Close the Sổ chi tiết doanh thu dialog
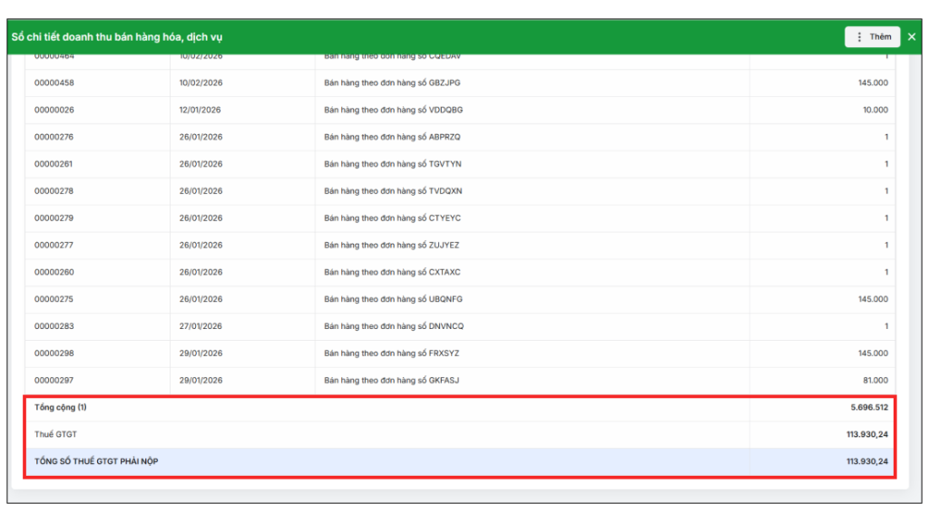The height and width of the screenshot is (523, 929). coord(912,37)
